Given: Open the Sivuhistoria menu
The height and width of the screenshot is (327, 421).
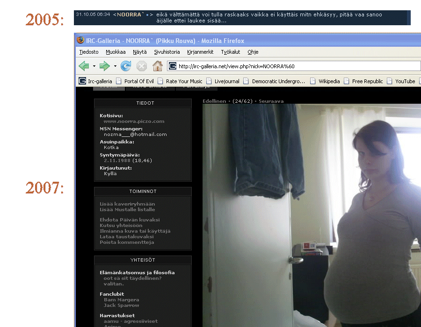Looking at the screenshot, I should click(167, 52).
